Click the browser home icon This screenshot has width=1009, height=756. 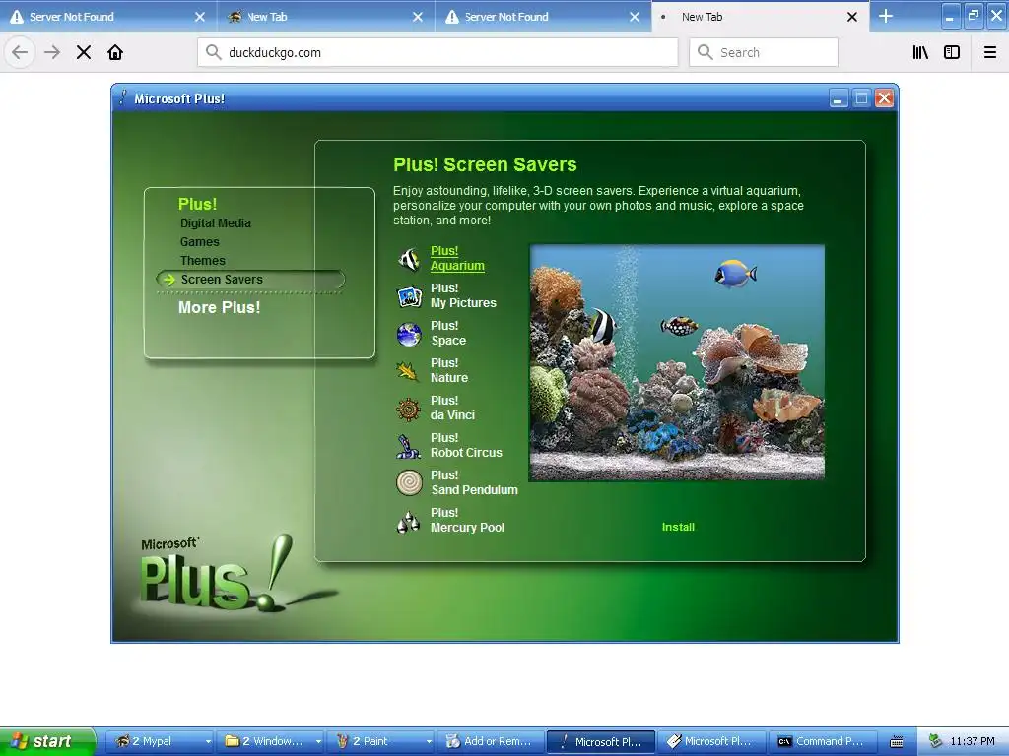pyautogui.click(x=115, y=52)
